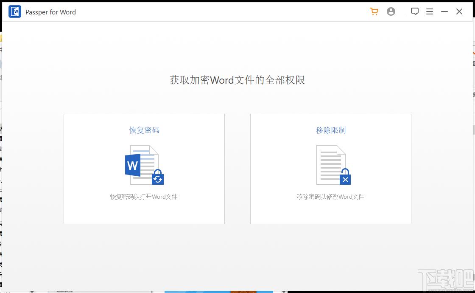
Task: Select the 移除限制 heading
Action: 331,130
